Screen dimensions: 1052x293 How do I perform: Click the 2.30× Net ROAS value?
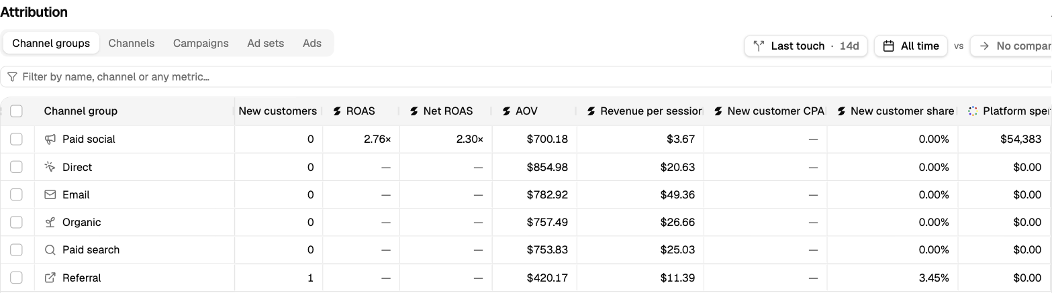469,139
